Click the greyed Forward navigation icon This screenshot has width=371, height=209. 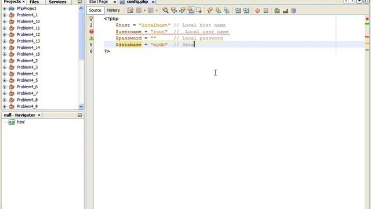(x=151, y=10)
